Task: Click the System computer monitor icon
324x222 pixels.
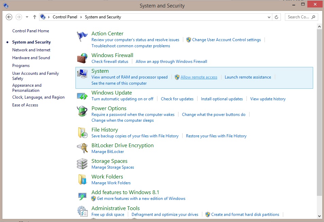Action: click(82, 74)
